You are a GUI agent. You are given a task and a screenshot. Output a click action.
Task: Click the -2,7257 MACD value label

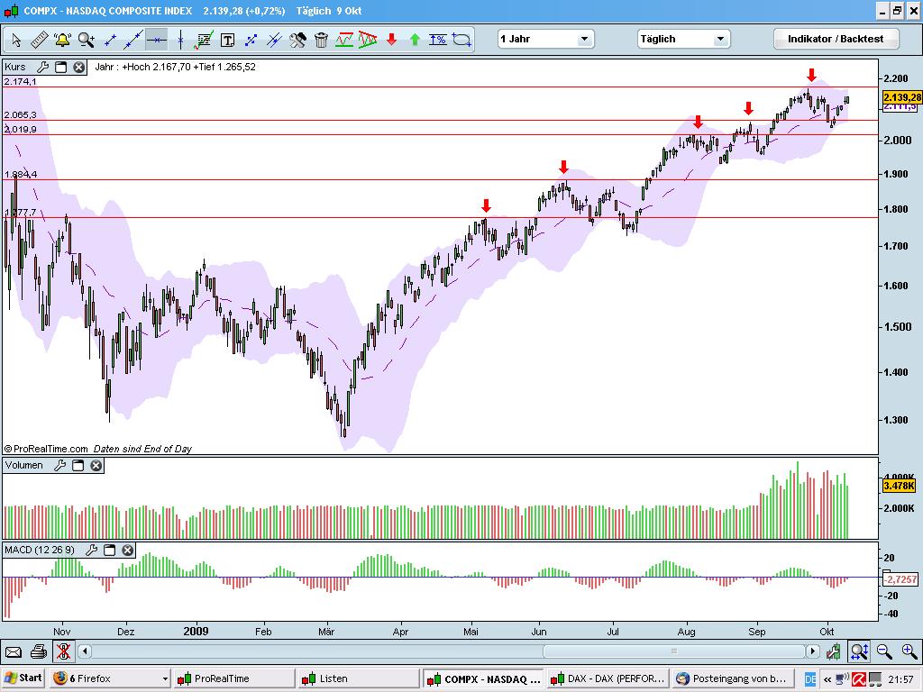coord(900,579)
